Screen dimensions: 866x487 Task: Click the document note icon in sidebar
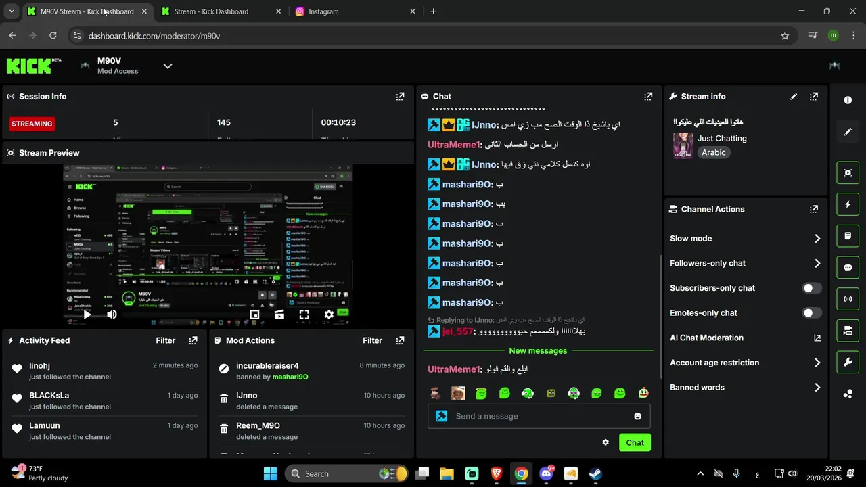848,236
